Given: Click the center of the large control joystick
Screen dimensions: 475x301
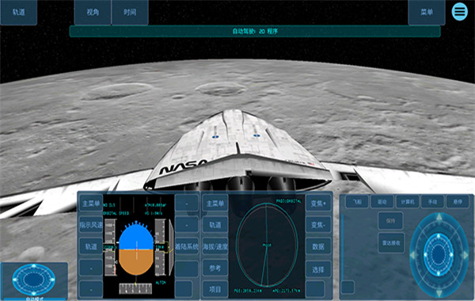Looking at the screenshot, I should (439, 255).
